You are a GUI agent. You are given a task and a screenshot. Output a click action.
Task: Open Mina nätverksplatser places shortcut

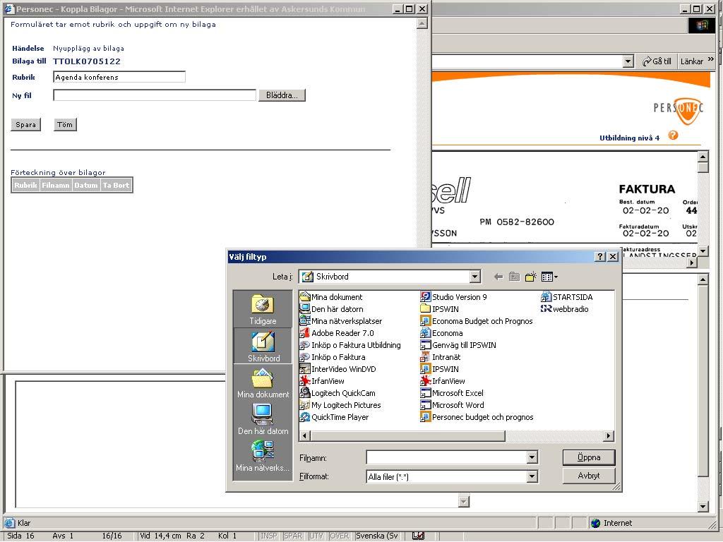(263, 457)
